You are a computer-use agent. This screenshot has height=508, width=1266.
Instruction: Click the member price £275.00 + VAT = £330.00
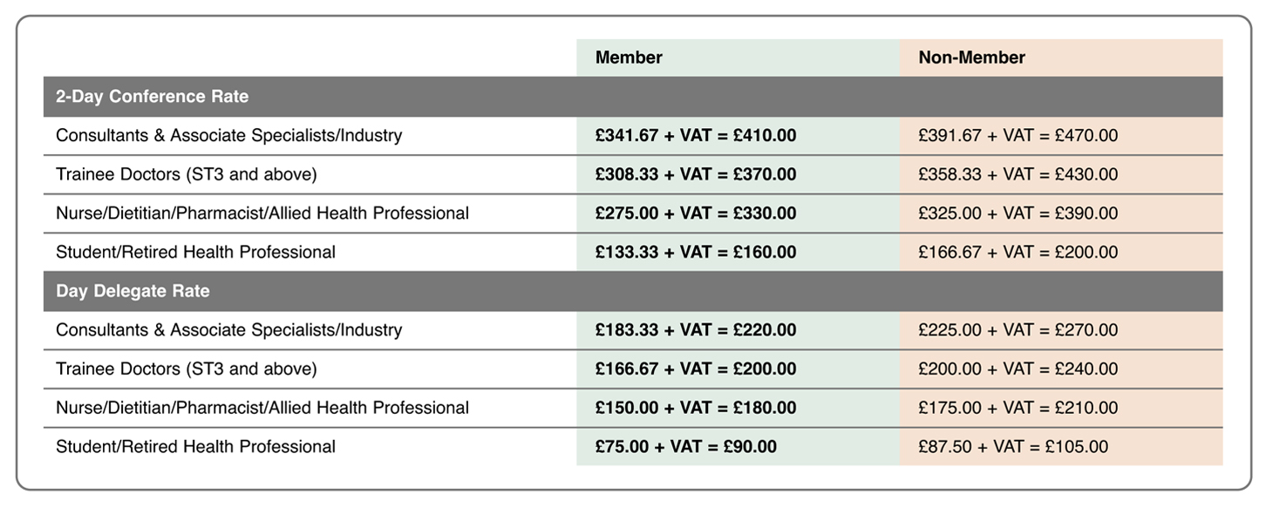[696, 213]
